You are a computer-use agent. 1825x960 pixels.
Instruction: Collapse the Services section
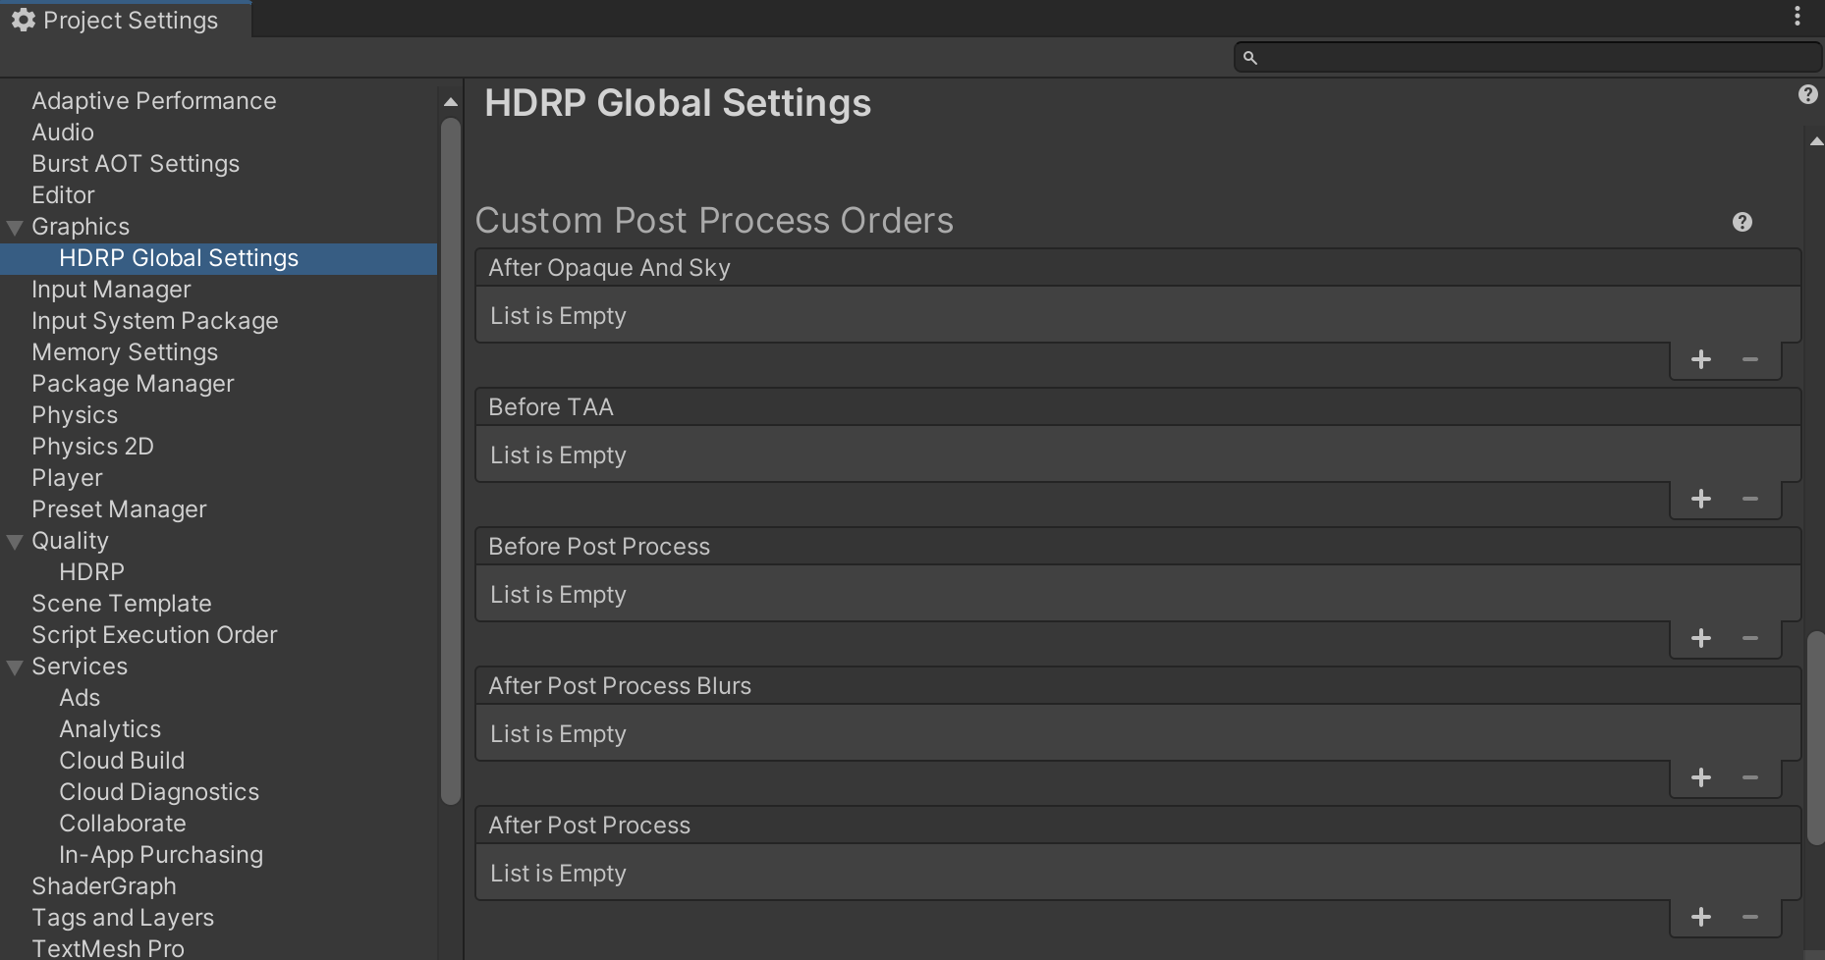14,666
